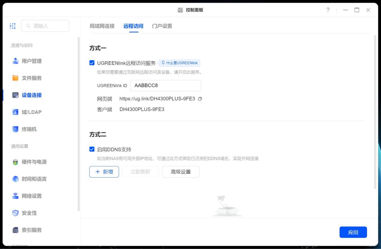Image resolution: width=381 pixels, height=249 pixels.
Task: Open the apps grid icon beside search
Action: pos(13,26)
